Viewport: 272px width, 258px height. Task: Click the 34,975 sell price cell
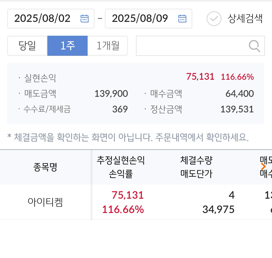tap(218, 209)
